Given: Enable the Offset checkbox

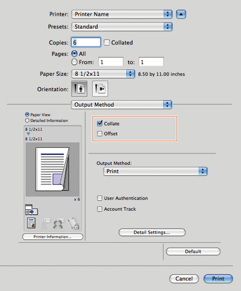Looking at the screenshot, I should pos(100,134).
